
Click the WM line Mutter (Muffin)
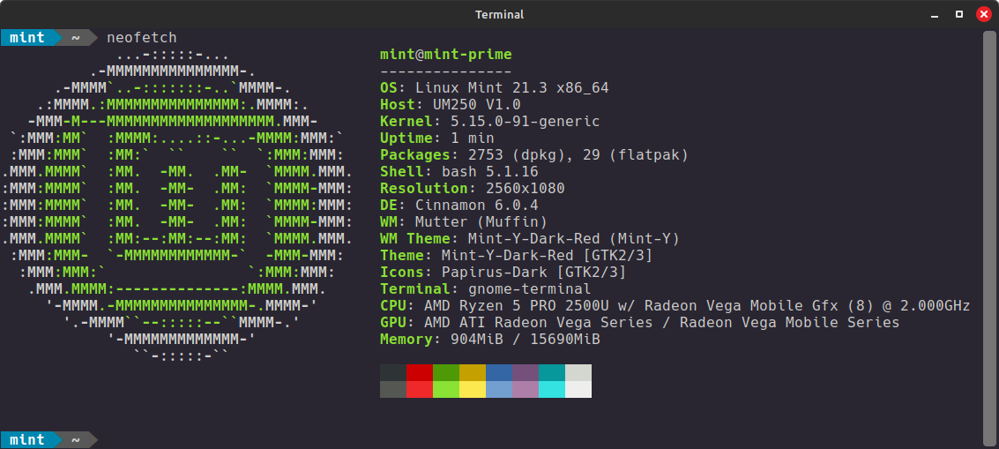click(464, 222)
